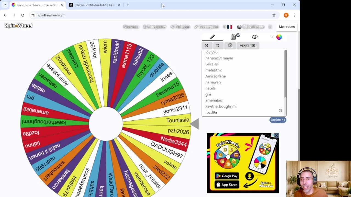Click the Spin the Wheel logo
This screenshot has height=197, width=351.
[x=19, y=26]
